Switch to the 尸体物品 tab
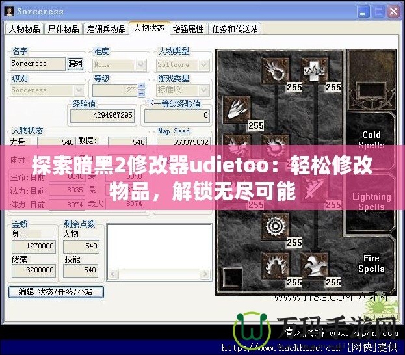The height and width of the screenshot is (355, 405). (63, 29)
